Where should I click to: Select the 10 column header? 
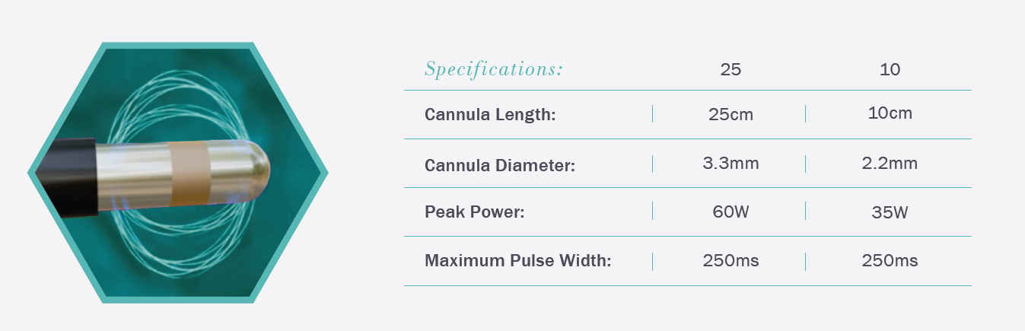890,69
